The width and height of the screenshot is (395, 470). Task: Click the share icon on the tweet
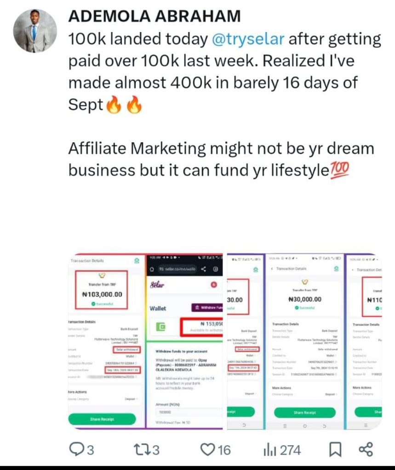(x=366, y=449)
